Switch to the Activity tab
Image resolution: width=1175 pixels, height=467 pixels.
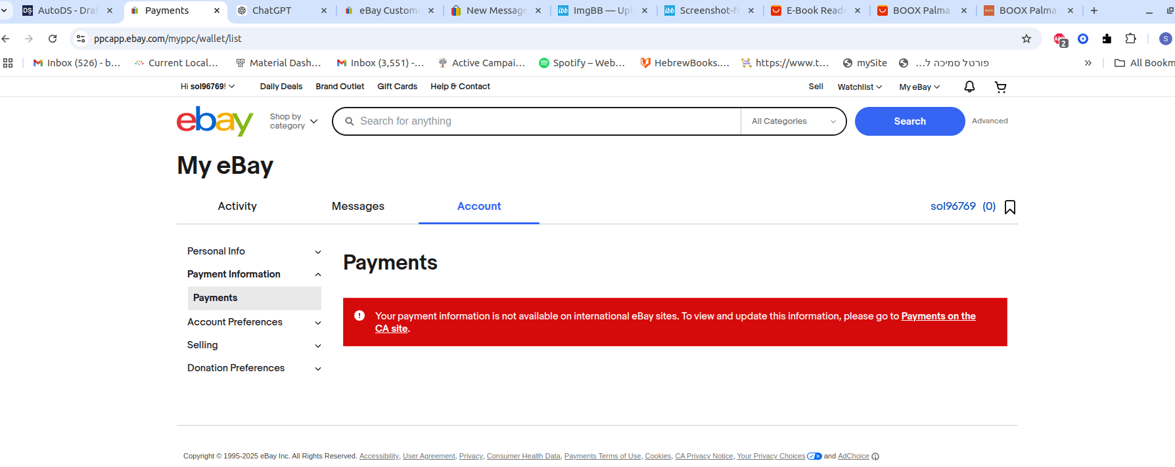pos(237,206)
